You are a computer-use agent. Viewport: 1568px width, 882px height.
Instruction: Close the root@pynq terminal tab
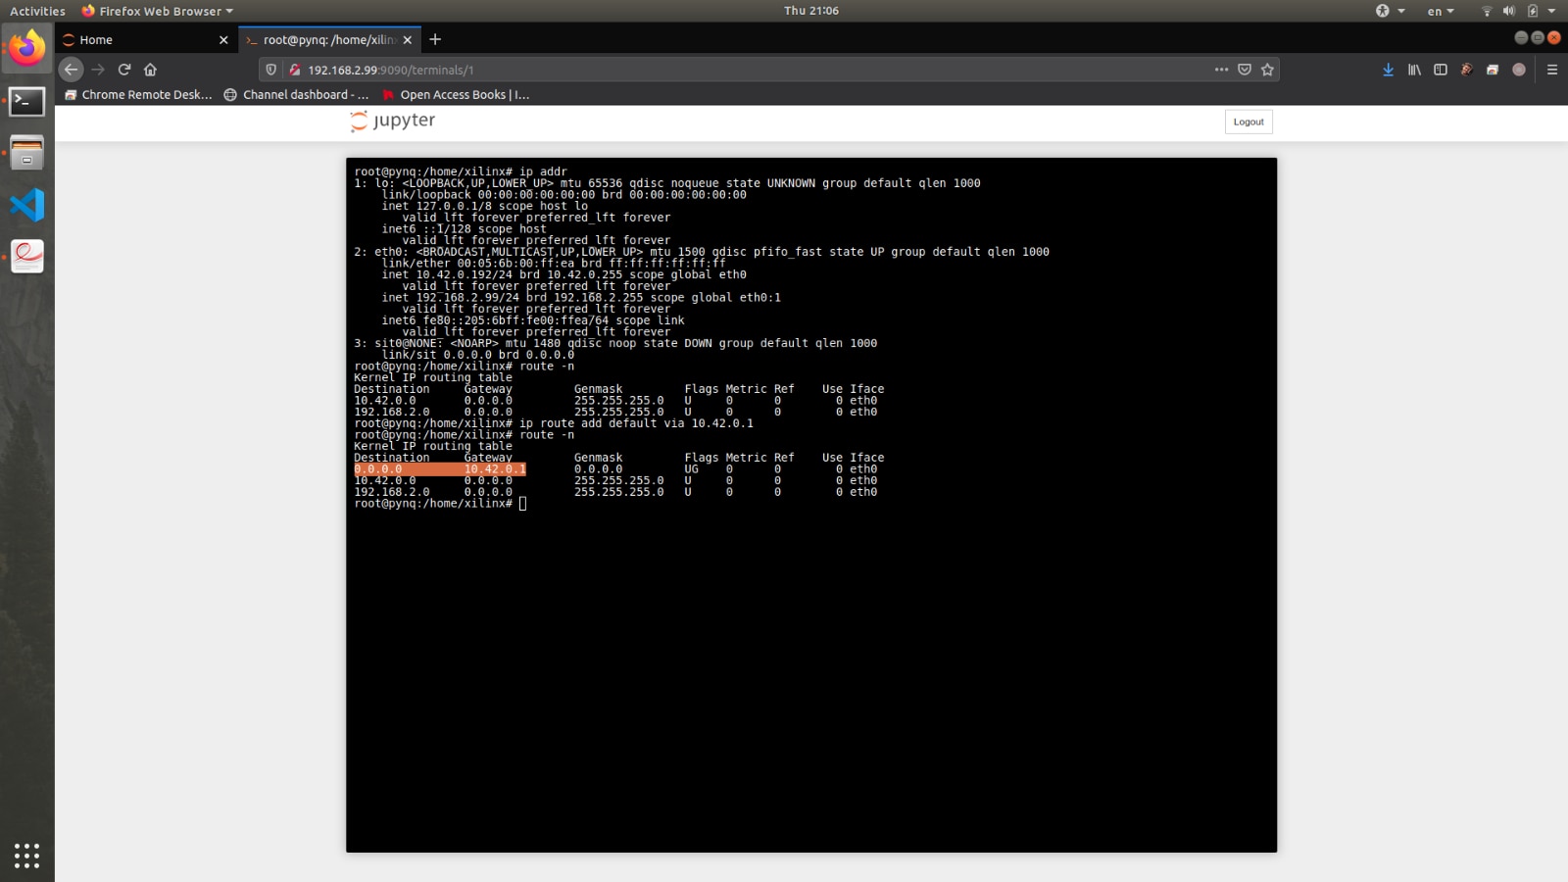[x=408, y=40]
